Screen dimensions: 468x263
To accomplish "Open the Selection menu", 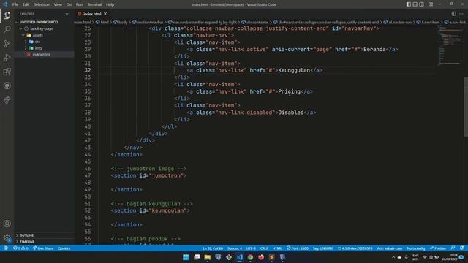I will [42, 4].
